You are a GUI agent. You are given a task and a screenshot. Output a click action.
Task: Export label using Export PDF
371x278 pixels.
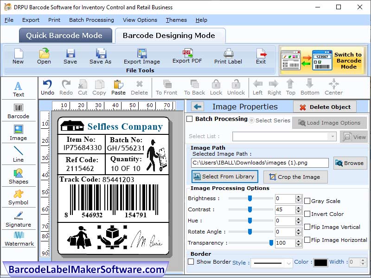tap(187, 56)
